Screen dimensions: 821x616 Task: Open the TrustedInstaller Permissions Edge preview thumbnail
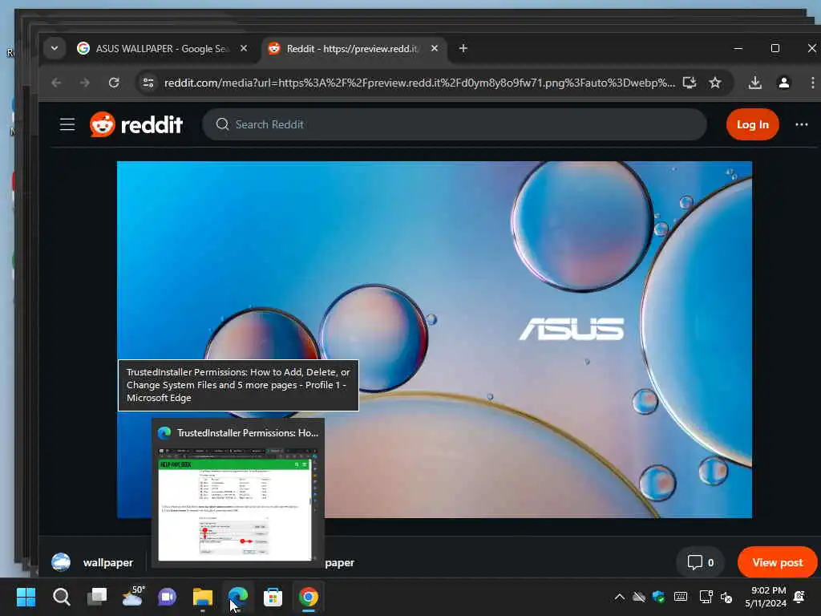click(235, 505)
